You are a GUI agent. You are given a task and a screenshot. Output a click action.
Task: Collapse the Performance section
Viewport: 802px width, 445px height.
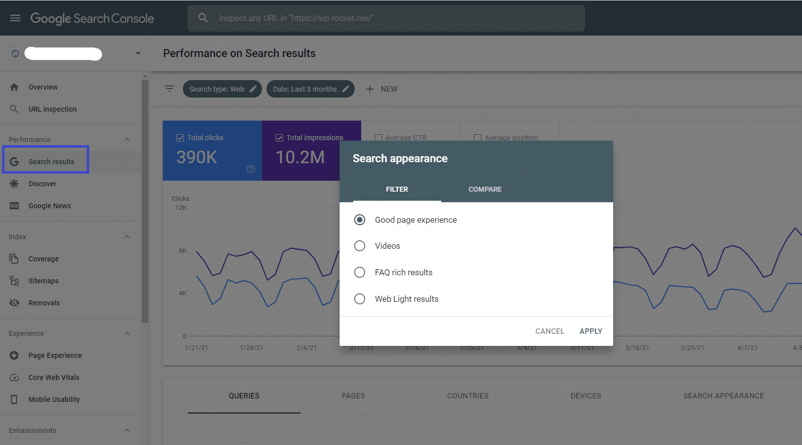click(x=127, y=140)
